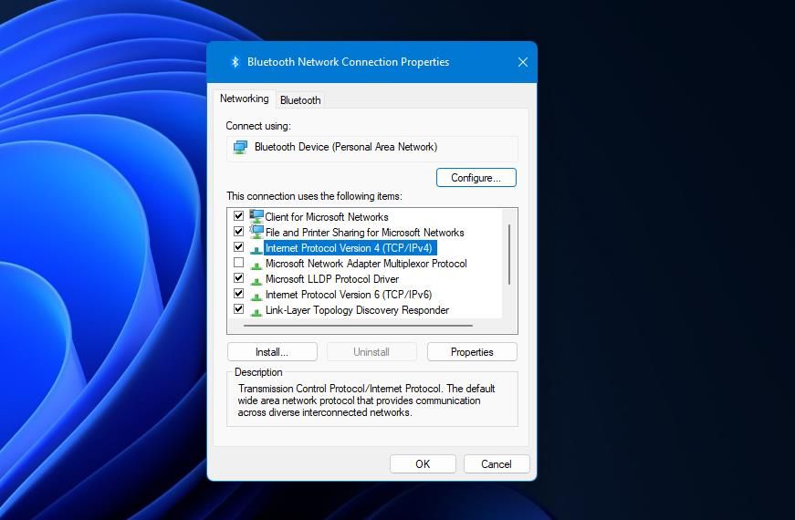
Task: Toggle the Internet Protocol Version 4 checkbox
Action: [x=238, y=247]
